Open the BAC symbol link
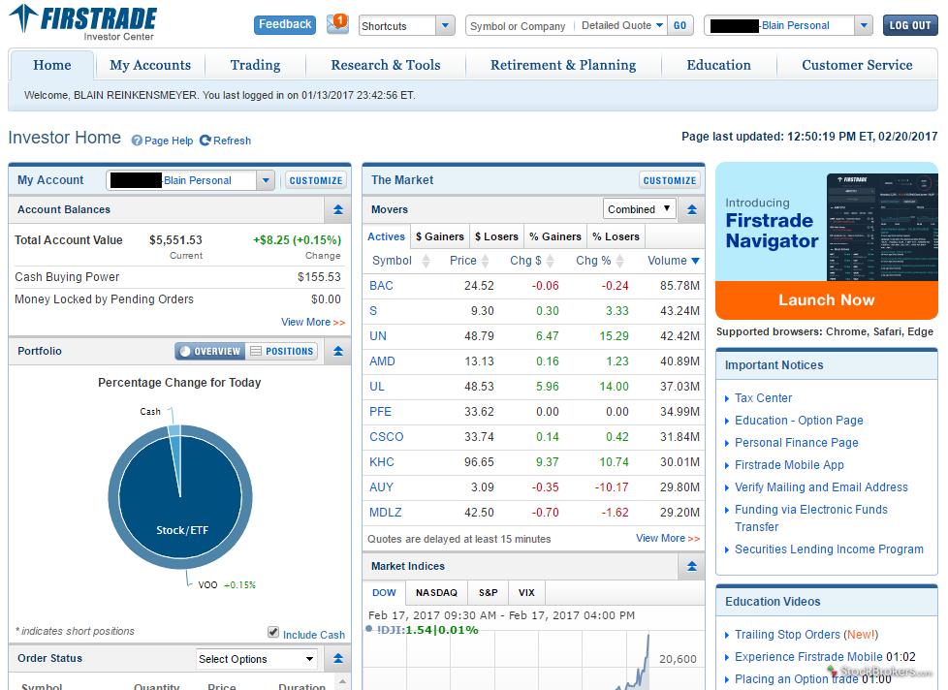Viewport: 948px width, 690px height. [x=381, y=286]
